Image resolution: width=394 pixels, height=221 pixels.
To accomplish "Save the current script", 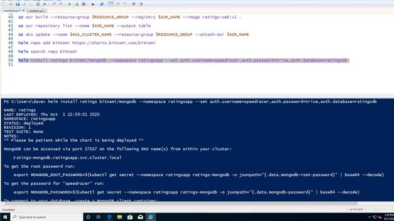I will 18,4.
